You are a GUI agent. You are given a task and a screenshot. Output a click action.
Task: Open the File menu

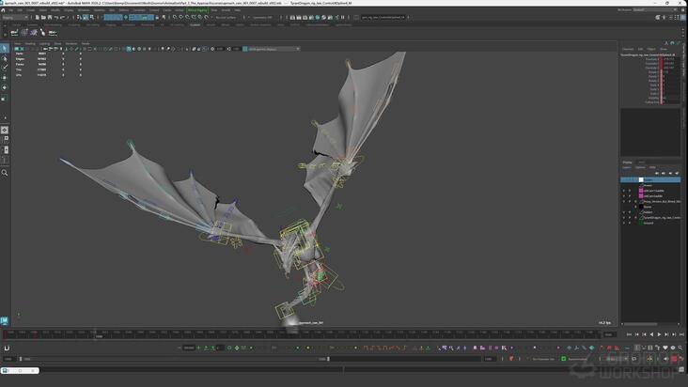[10, 9]
